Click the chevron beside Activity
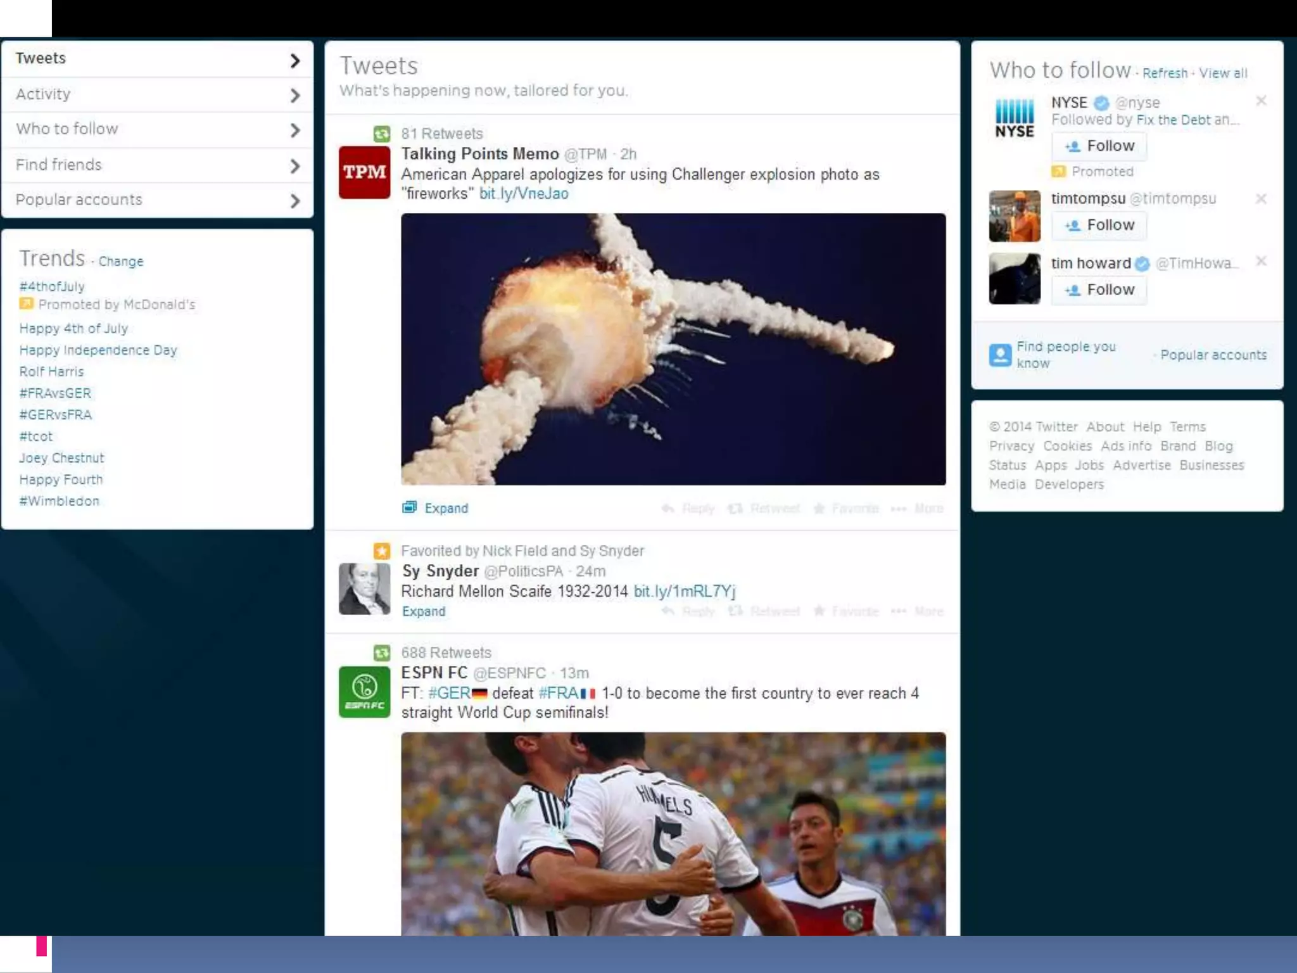 pos(294,96)
